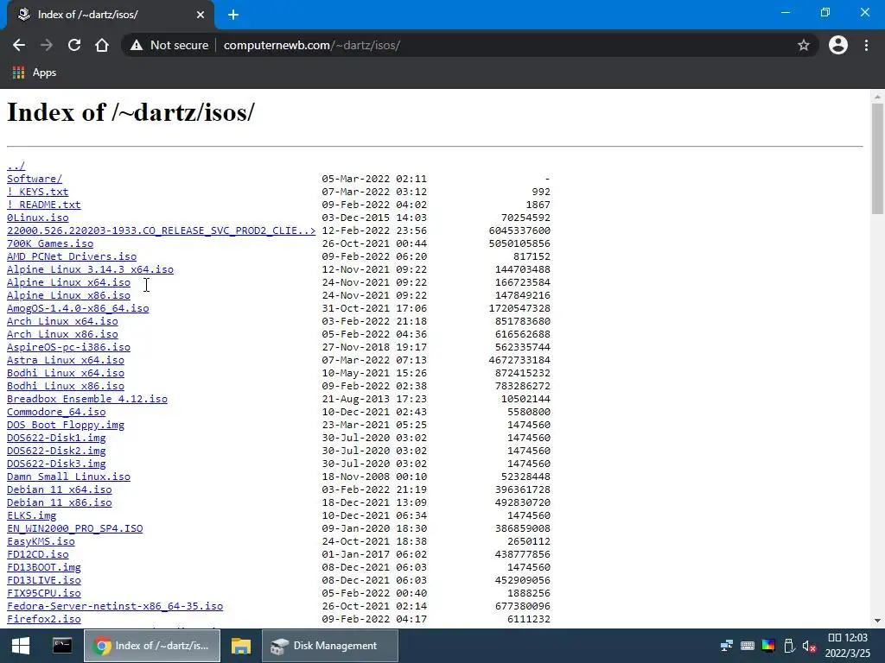
Task: Download the 22000.526.220203-1933 release file
Action: pos(161,230)
